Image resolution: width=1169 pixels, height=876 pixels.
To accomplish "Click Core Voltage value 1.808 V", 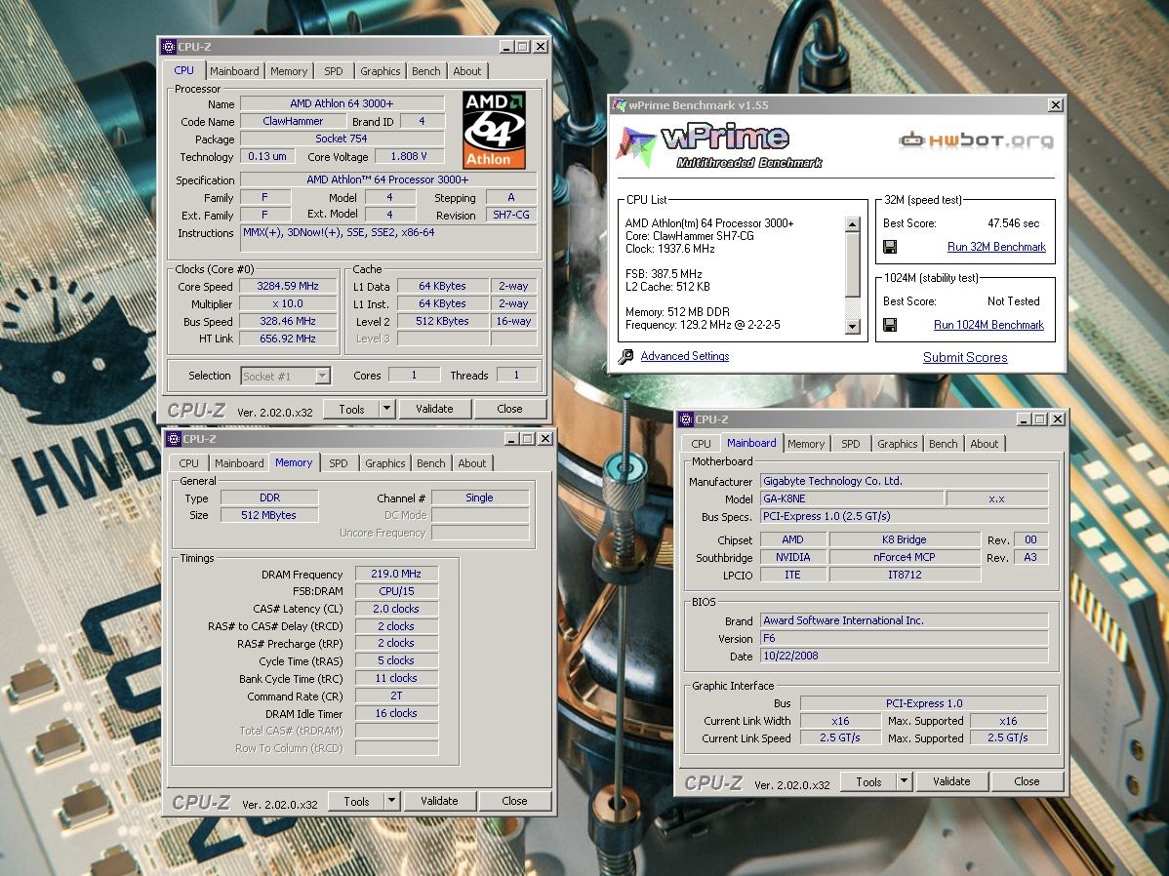I will [409, 156].
